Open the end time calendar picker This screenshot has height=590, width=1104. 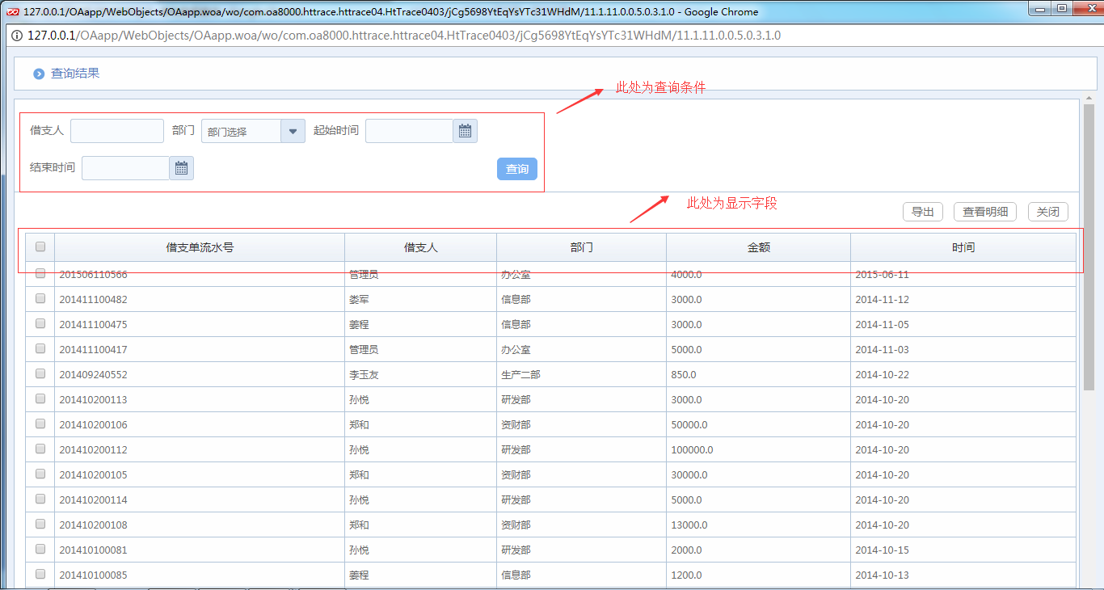point(181,168)
